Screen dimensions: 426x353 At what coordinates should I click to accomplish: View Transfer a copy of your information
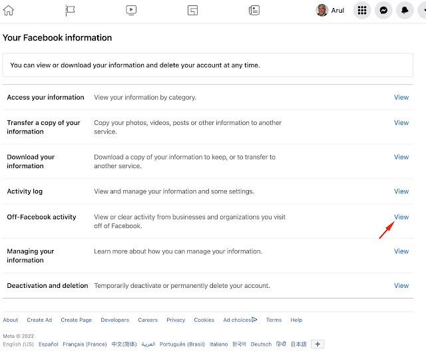pos(401,122)
